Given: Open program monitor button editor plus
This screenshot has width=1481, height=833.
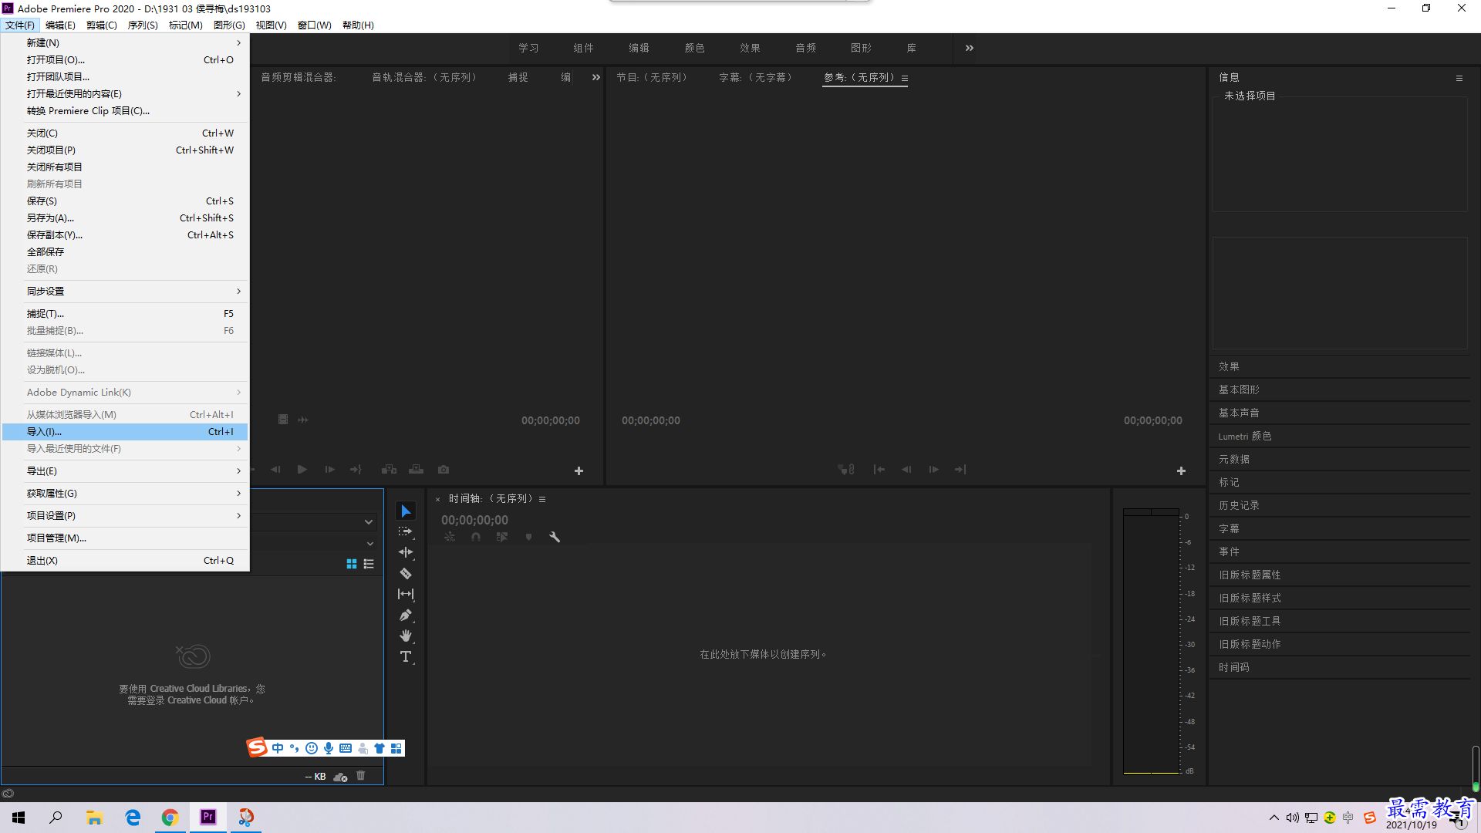Looking at the screenshot, I should coord(1181,470).
